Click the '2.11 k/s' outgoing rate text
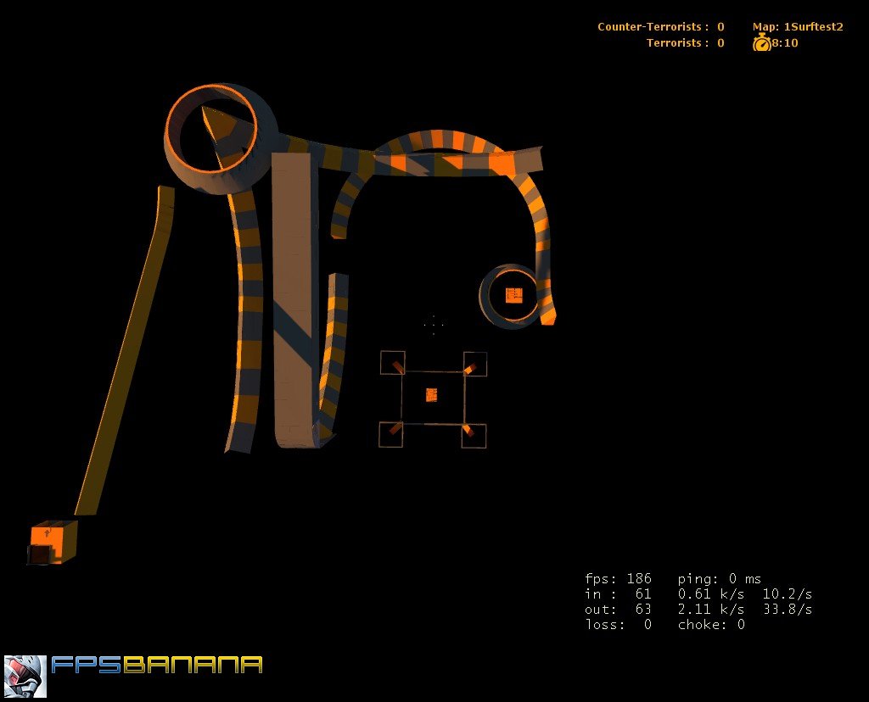This screenshot has width=869, height=702. click(711, 609)
